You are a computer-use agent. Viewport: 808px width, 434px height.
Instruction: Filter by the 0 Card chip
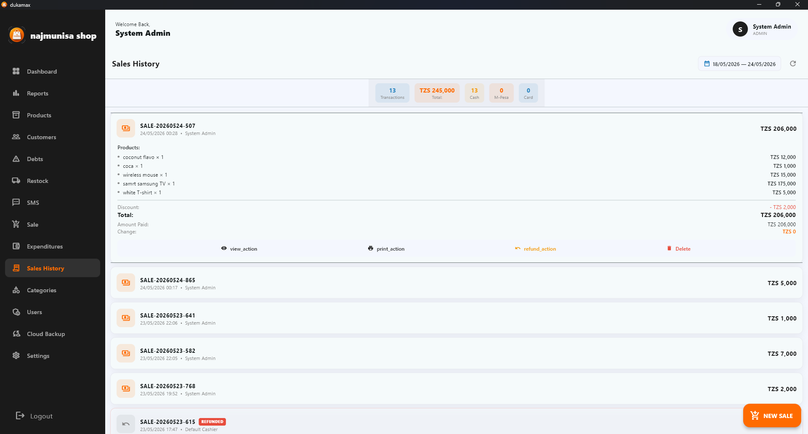pyautogui.click(x=528, y=93)
